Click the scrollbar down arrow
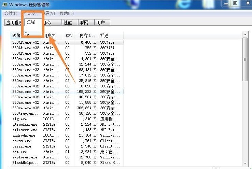This screenshot has height=169, width=252. tap(245, 163)
